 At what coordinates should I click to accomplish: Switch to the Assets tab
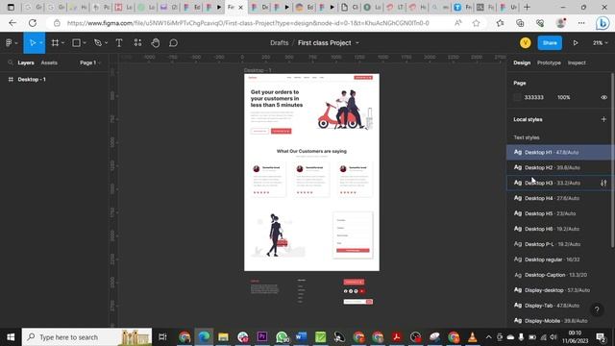49,62
